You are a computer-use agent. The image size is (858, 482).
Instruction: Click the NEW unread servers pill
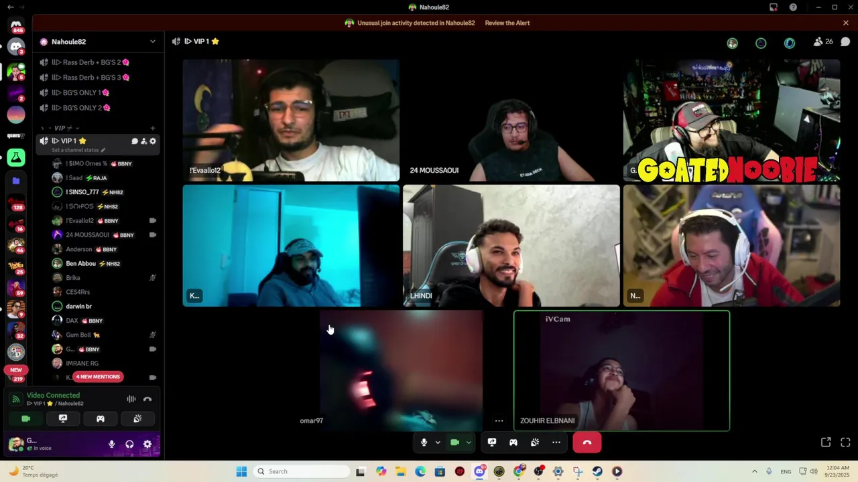tap(16, 370)
